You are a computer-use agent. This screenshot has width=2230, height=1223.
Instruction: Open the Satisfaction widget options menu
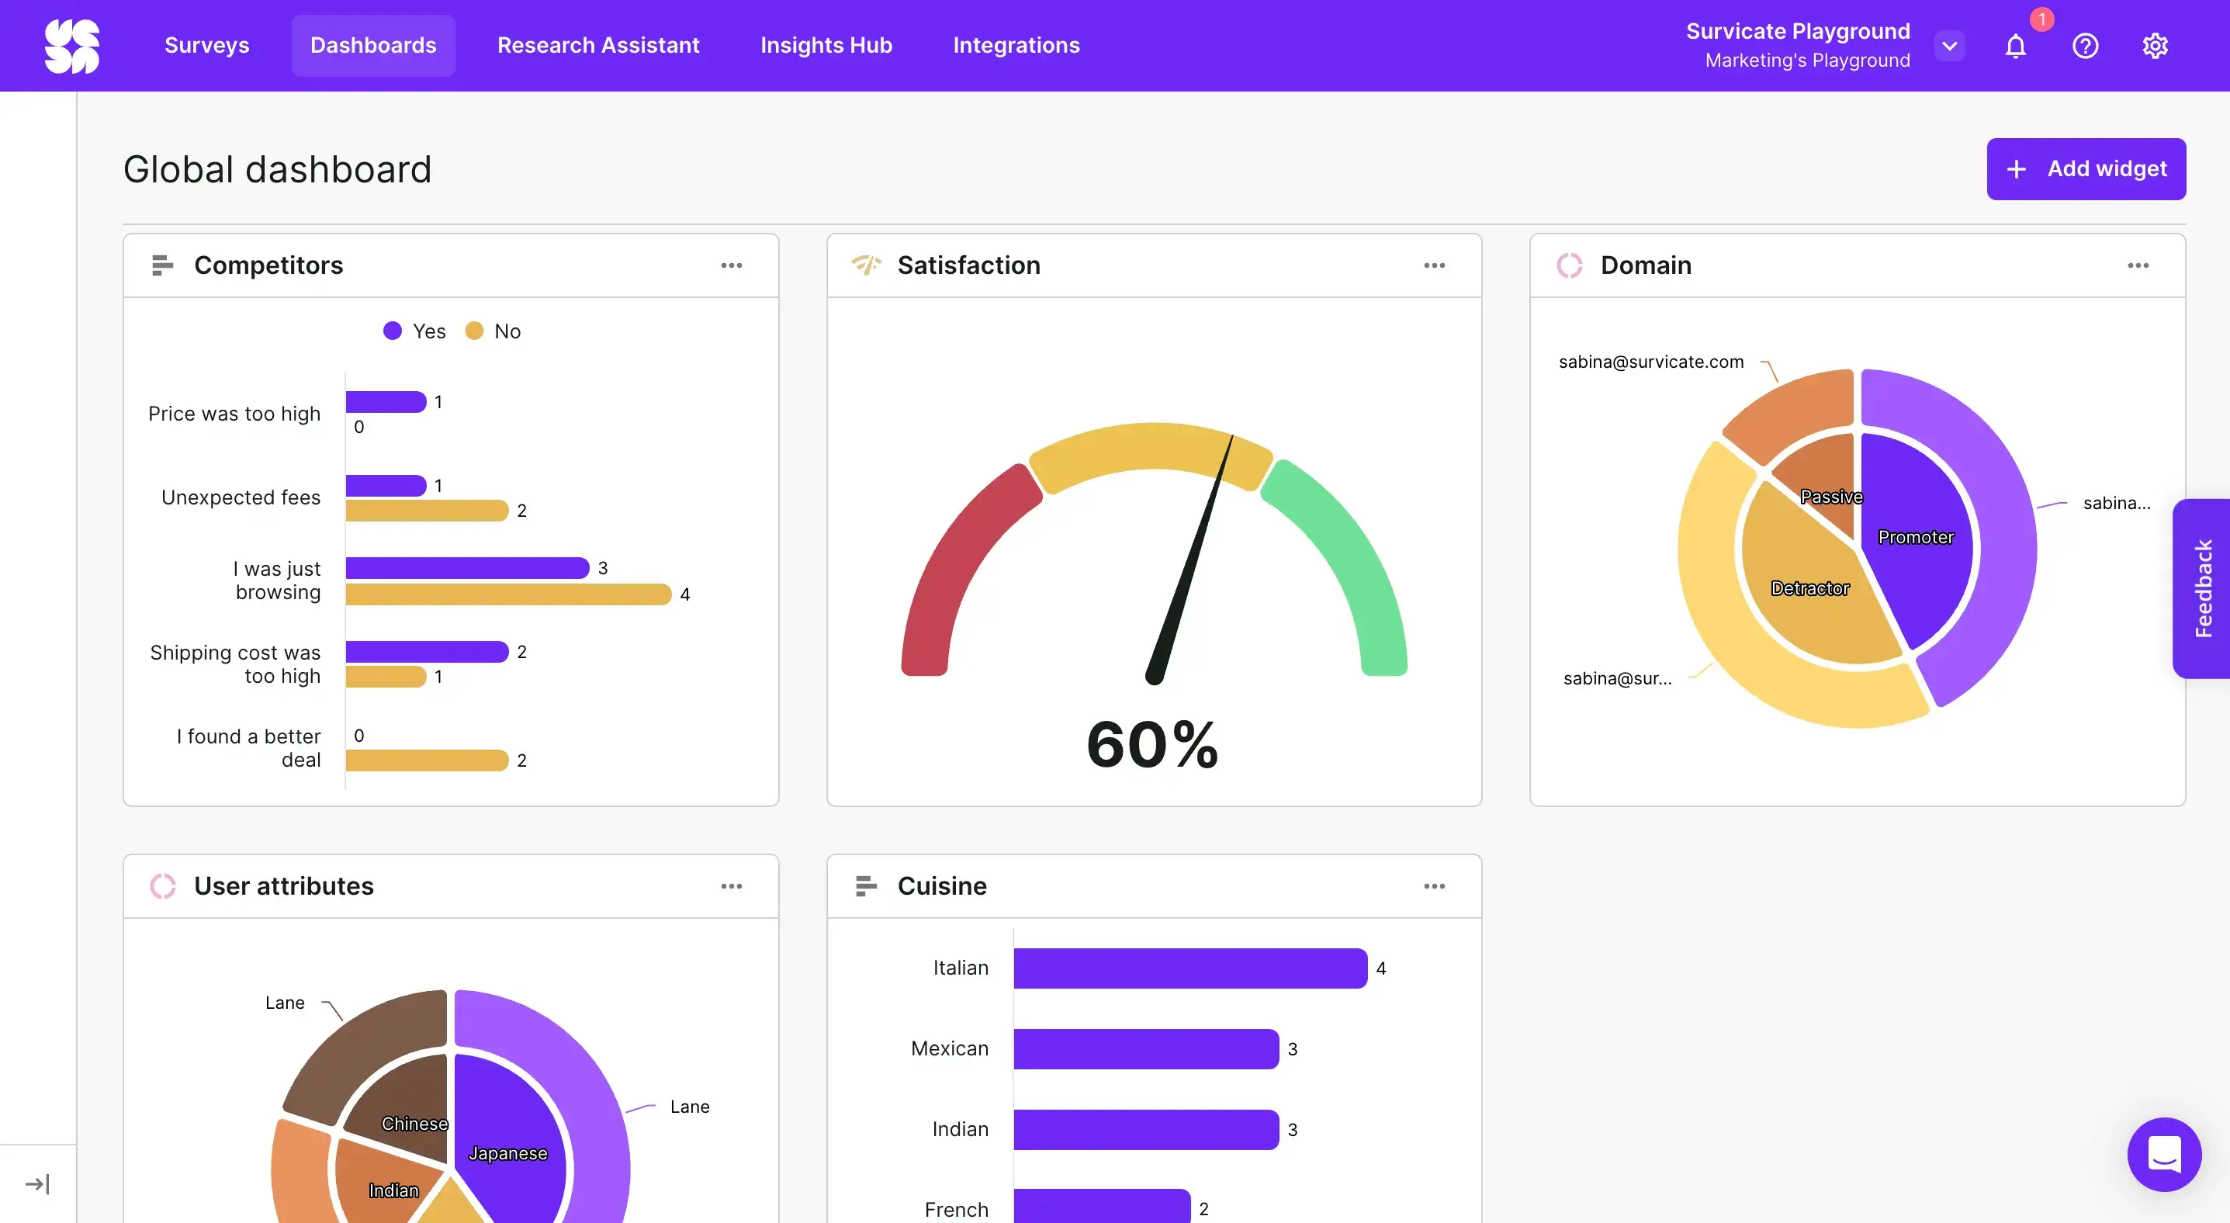click(1435, 265)
